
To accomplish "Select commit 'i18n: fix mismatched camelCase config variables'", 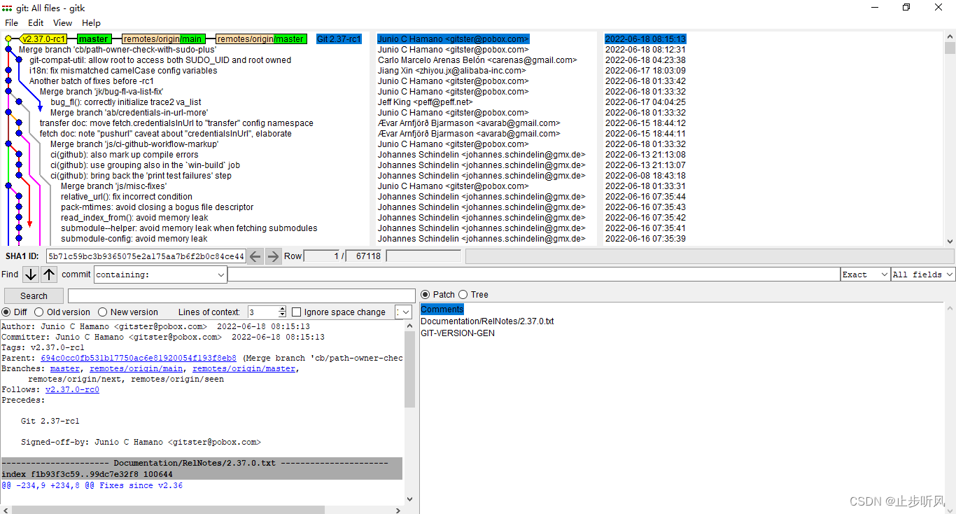I will (x=123, y=71).
